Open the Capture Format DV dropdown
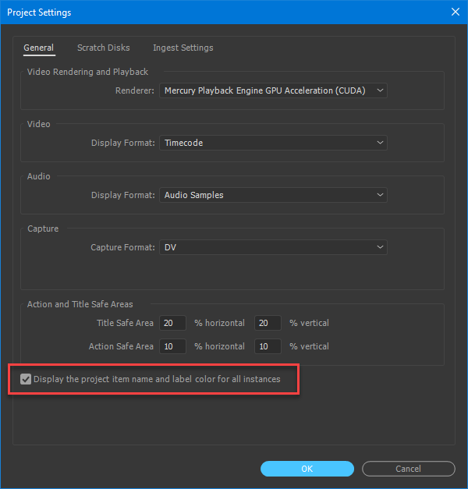Screen dimensions: 468x489 [x=273, y=247]
